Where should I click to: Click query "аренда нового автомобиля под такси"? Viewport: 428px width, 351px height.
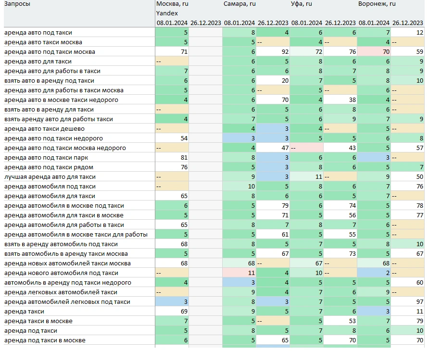(x=61, y=273)
